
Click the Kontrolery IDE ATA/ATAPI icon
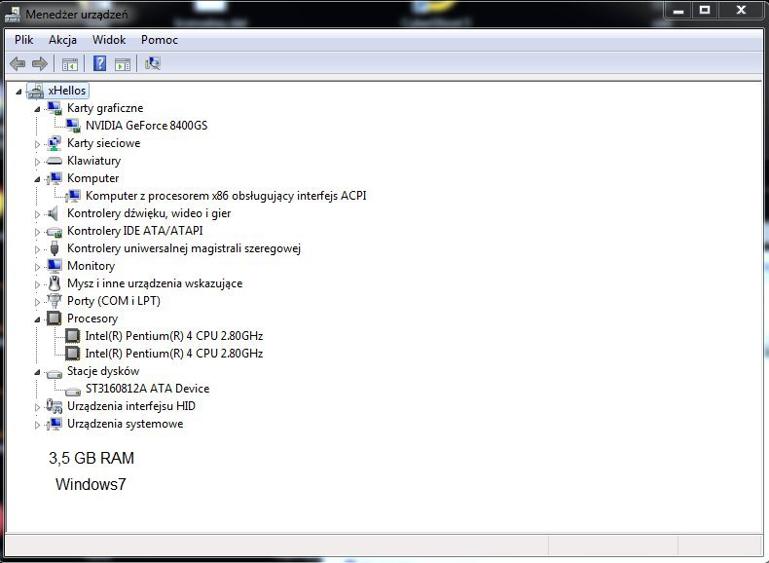(54, 232)
